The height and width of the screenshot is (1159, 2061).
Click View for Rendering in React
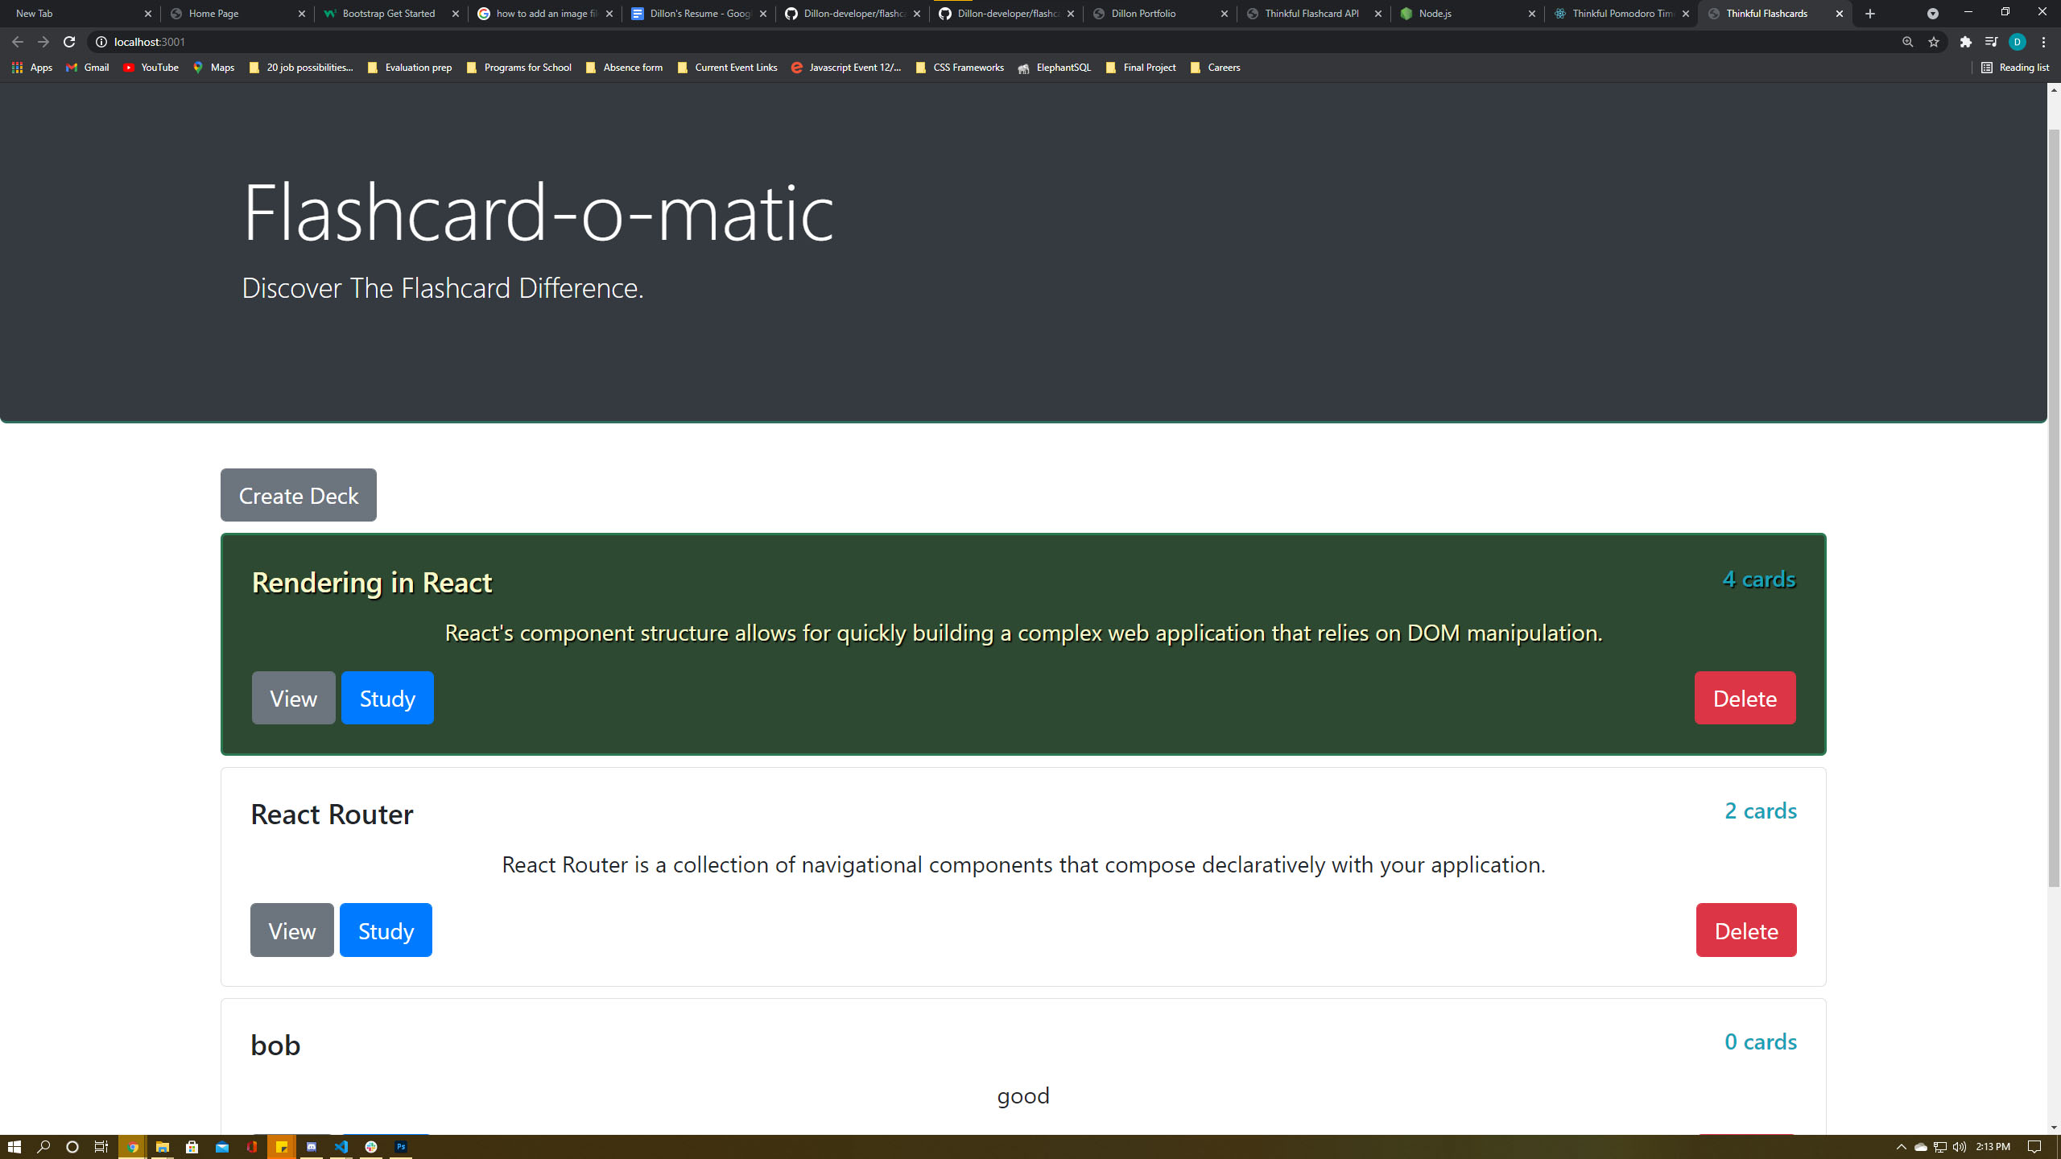(293, 698)
